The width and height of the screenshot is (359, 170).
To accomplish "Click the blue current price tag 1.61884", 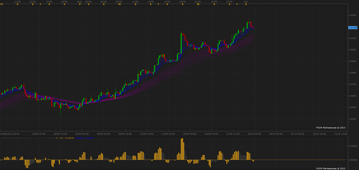I will [353, 28].
